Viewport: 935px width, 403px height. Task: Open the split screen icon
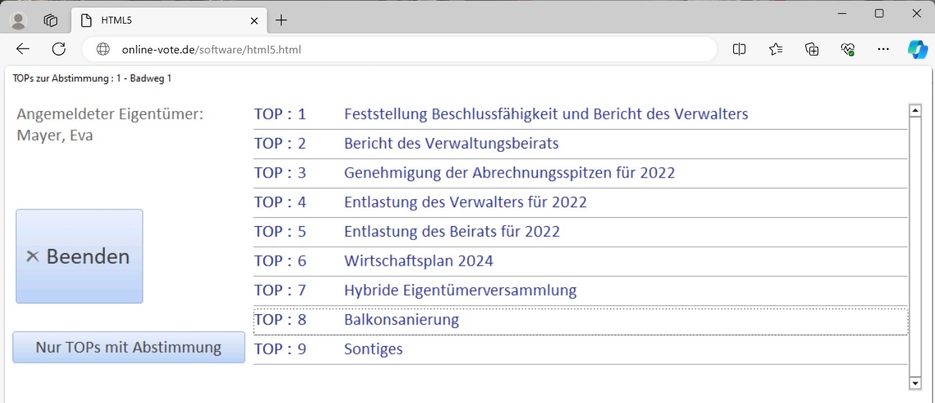739,49
